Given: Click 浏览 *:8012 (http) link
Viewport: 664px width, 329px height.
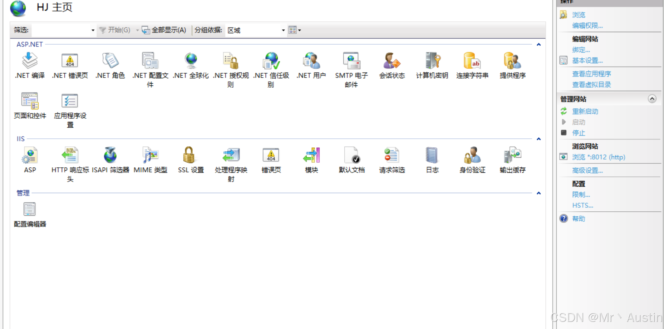Looking at the screenshot, I should point(599,157).
